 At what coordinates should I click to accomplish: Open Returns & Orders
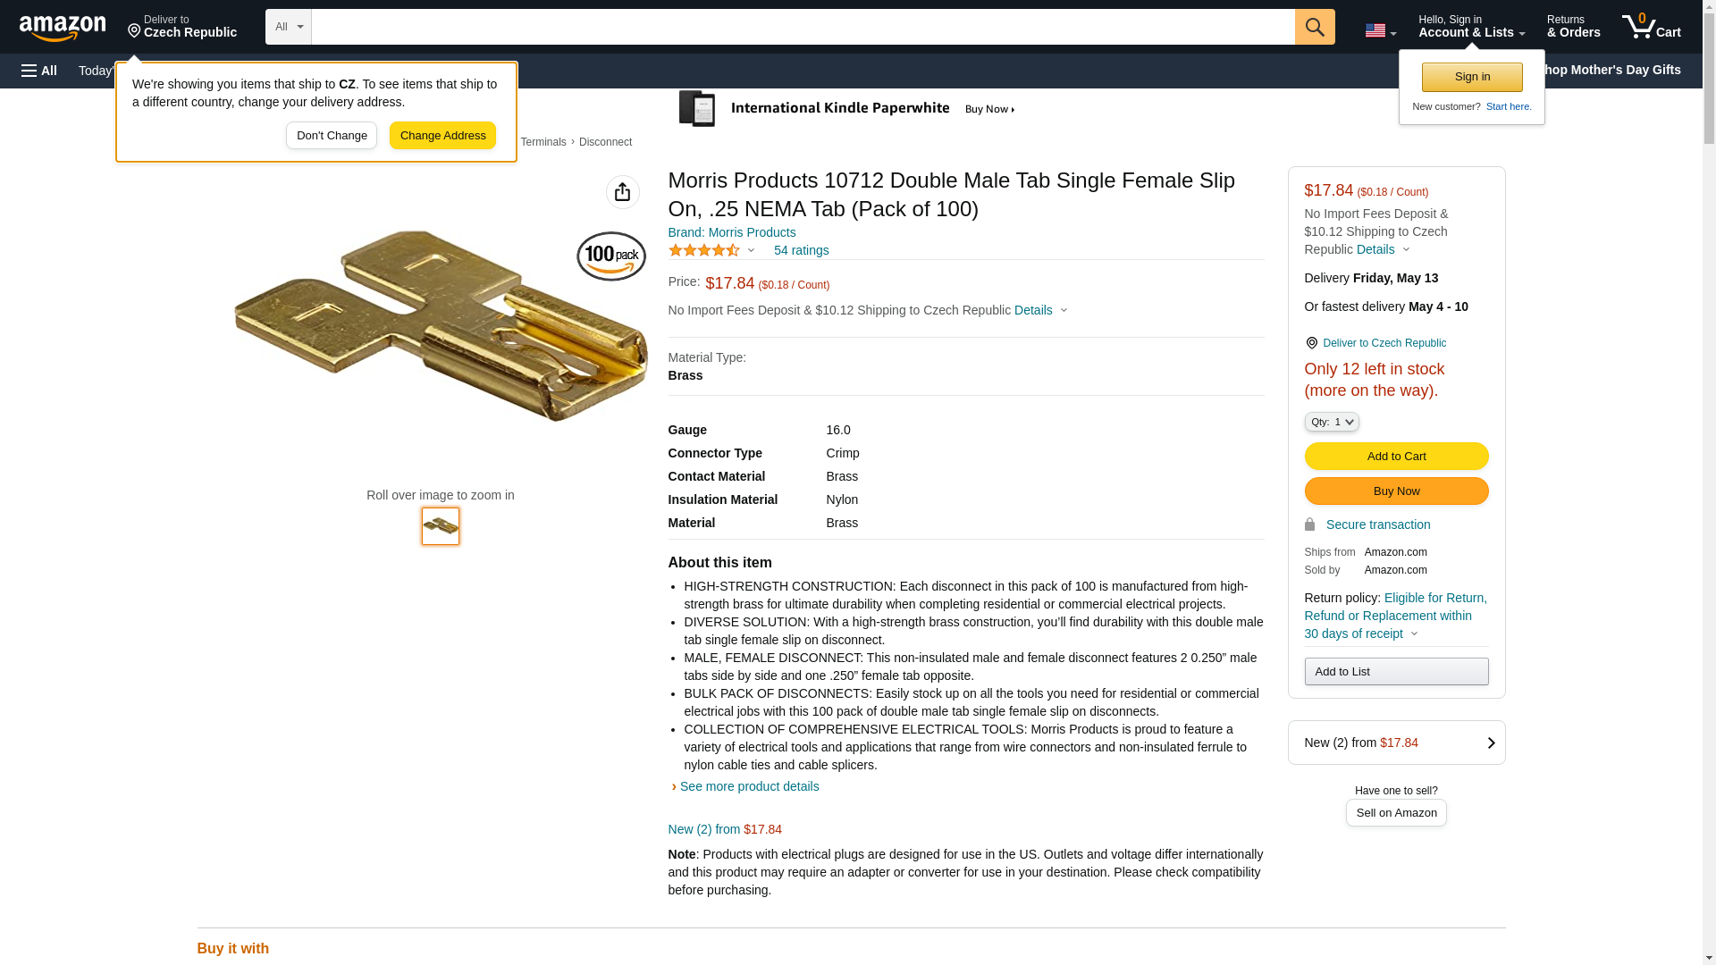coord(1573,27)
